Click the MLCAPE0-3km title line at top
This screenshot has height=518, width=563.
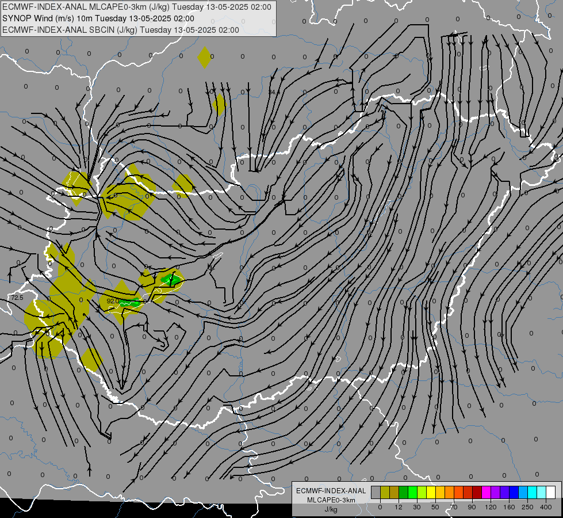click(137, 7)
